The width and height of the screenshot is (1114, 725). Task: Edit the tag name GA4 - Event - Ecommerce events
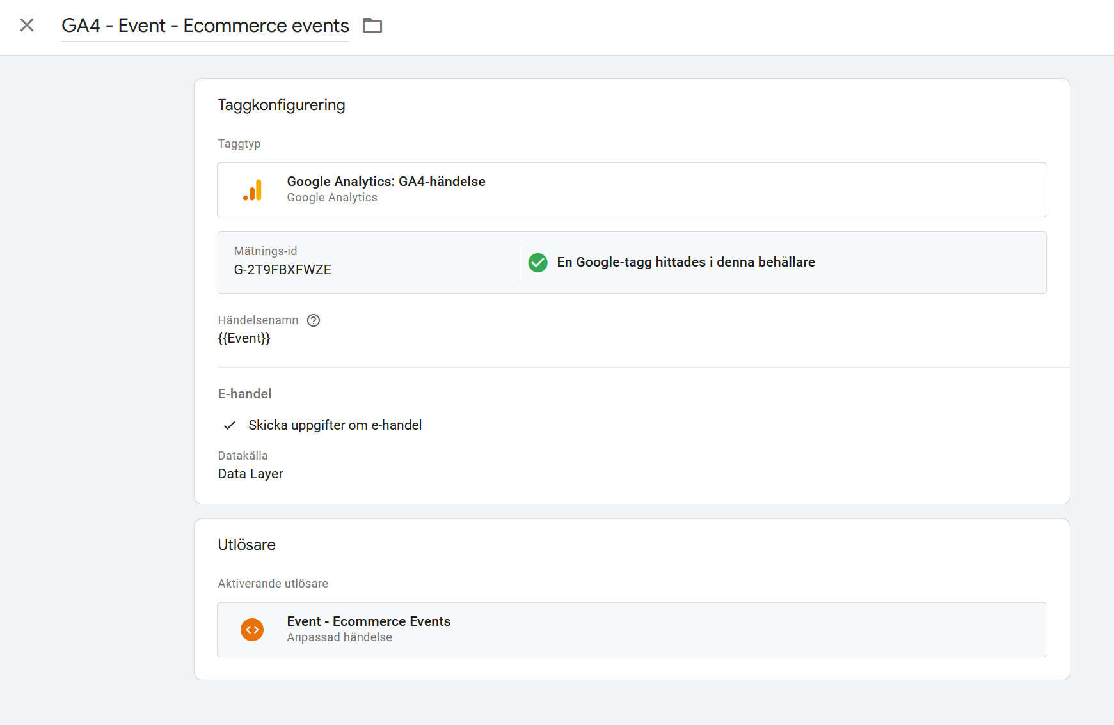[205, 26]
